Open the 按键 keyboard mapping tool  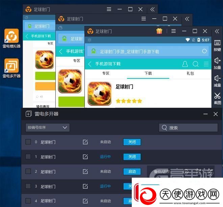217,46
